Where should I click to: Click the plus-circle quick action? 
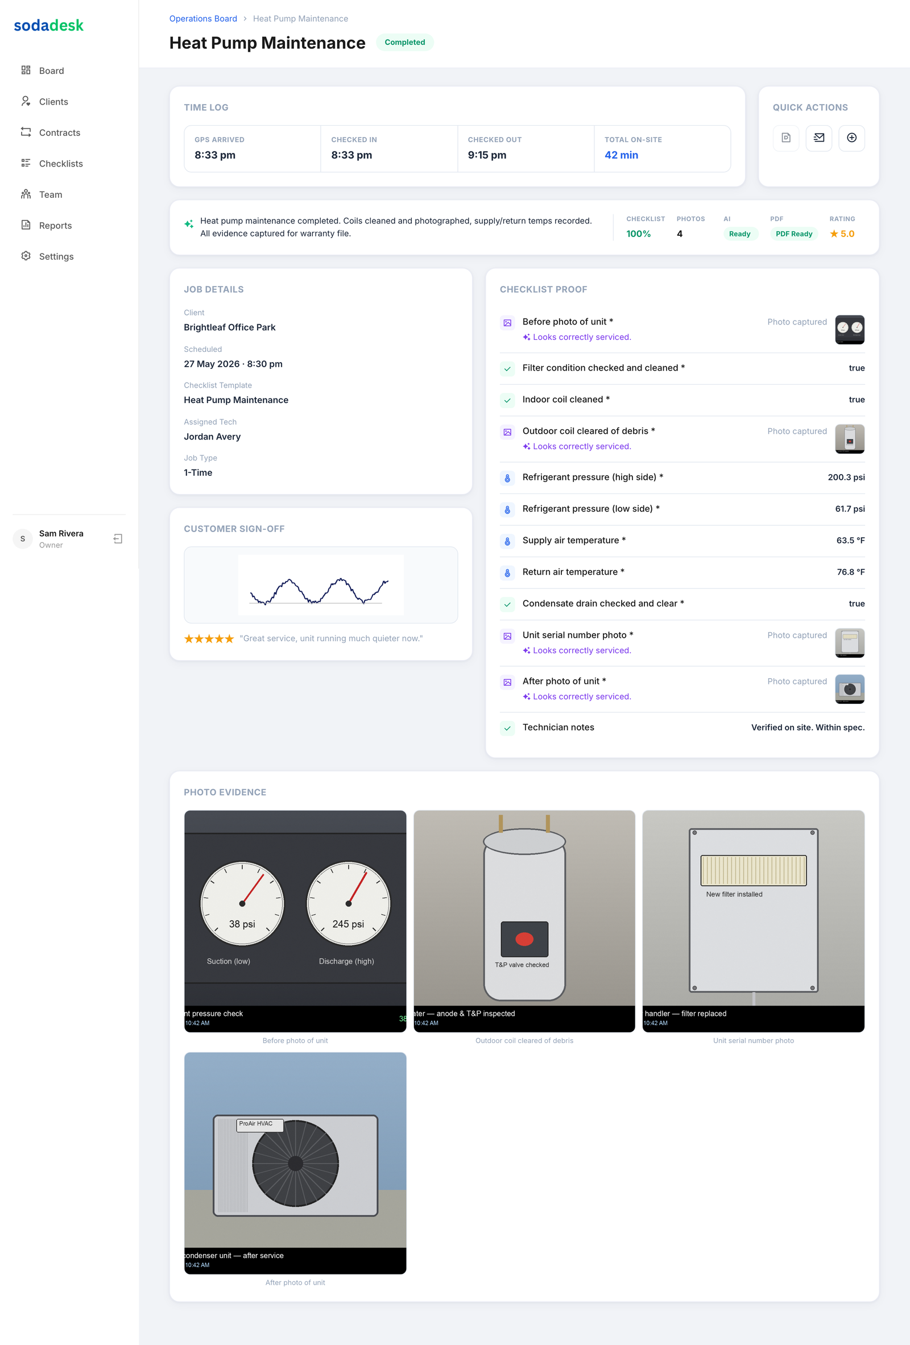pyautogui.click(x=851, y=138)
